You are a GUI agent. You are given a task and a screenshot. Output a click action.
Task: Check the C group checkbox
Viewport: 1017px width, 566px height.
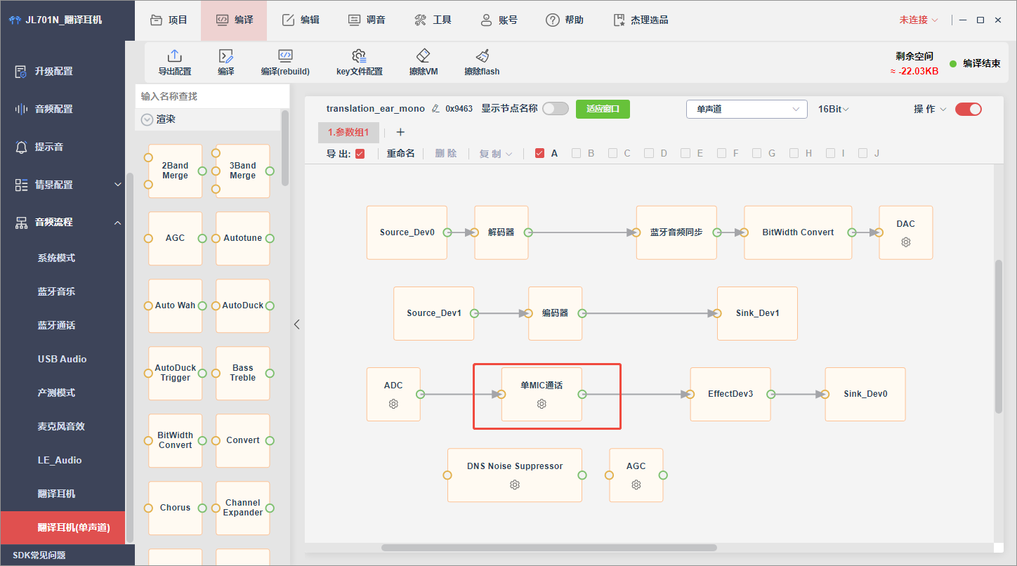tap(612, 153)
